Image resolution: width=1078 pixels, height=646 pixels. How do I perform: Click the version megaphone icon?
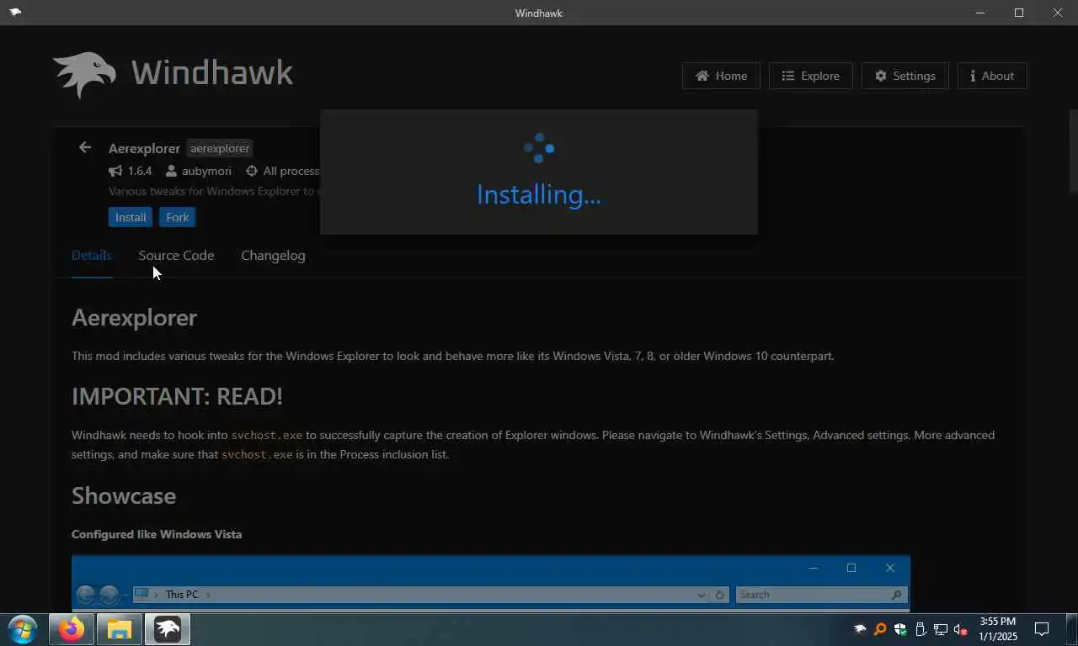(115, 171)
